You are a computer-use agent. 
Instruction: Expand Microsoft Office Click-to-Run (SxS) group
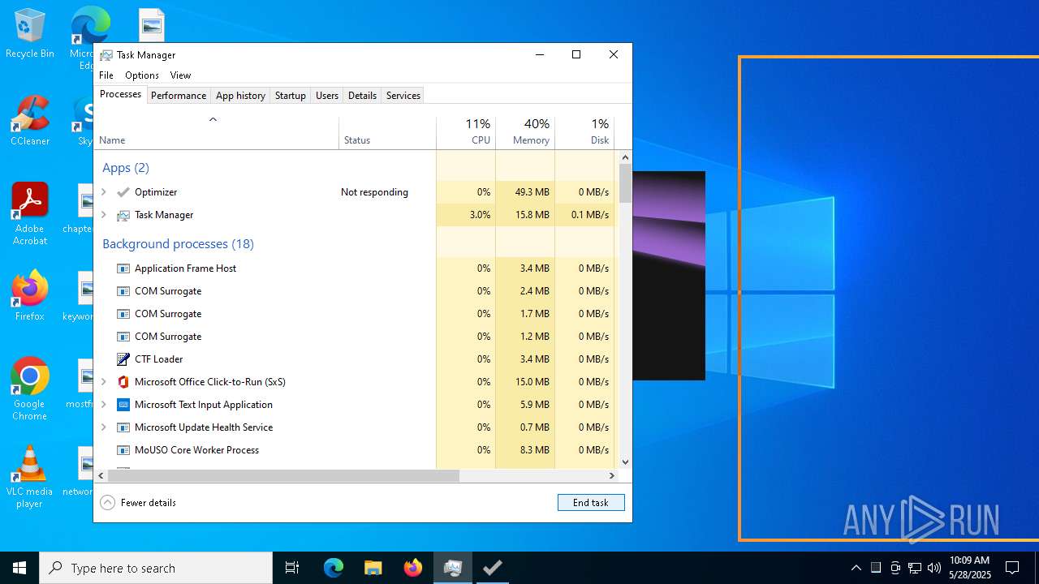[104, 382]
